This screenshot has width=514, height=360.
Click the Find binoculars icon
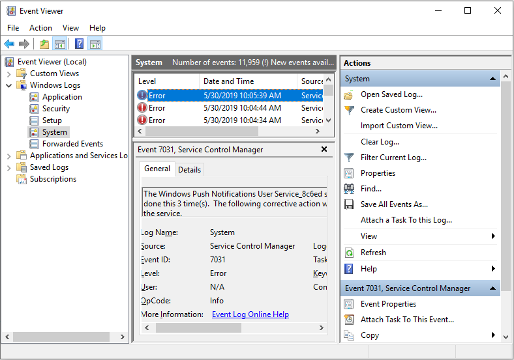click(x=349, y=189)
